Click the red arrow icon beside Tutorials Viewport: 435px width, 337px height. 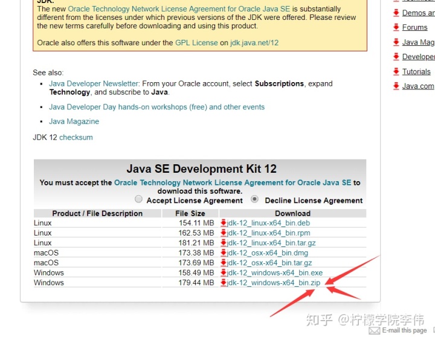(396, 71)
